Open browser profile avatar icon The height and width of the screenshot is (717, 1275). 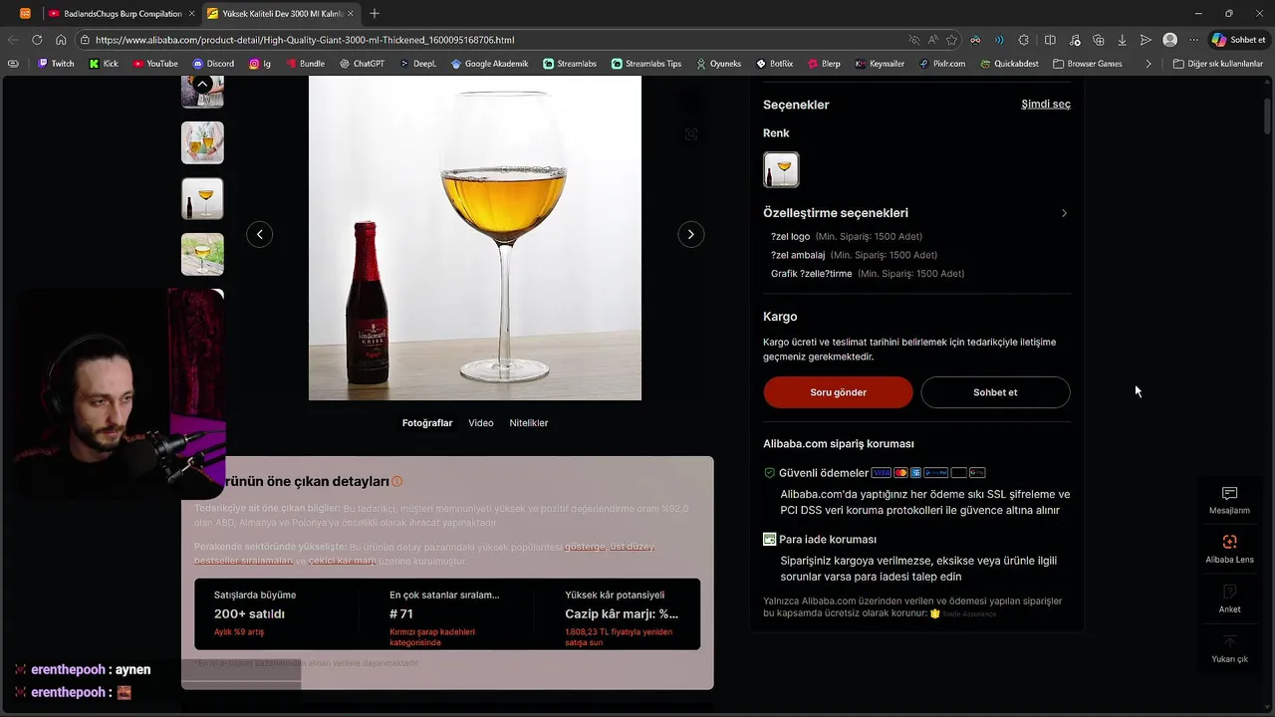[1170, 40]
